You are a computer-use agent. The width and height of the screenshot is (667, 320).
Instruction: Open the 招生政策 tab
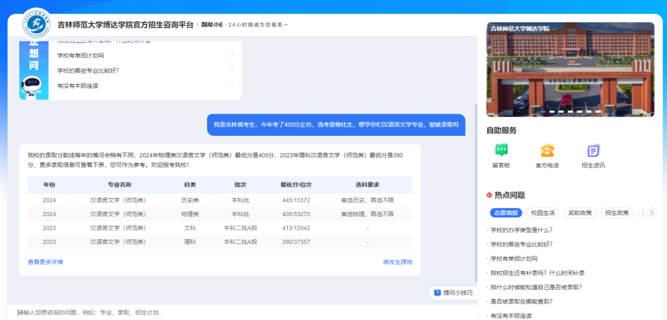(x=617, y=213)
